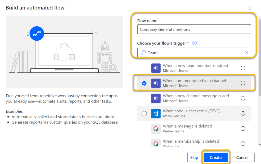
Task: Open info for 'When a new team member is added'
Action: click(x=243, y=68)
